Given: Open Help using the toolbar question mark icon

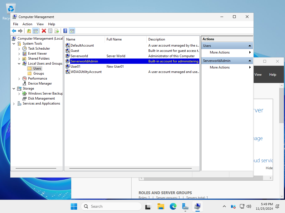Looking at the screenshot, I should click(65, 31).
